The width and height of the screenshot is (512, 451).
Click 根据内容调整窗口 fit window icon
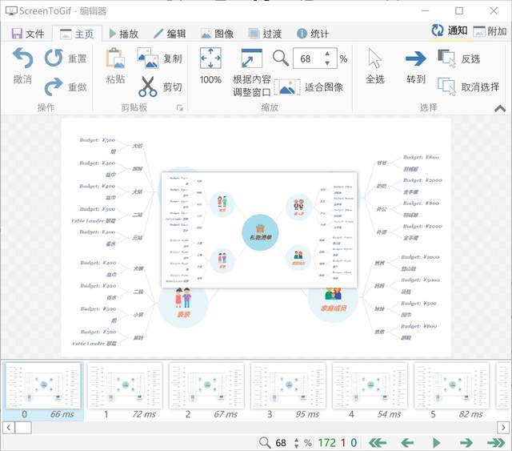(x=252, y=58)
